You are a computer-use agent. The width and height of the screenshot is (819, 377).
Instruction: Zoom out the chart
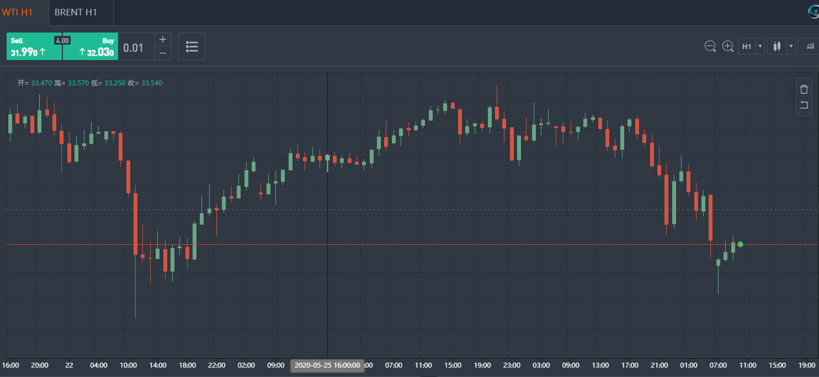click(x=710, y=46)
